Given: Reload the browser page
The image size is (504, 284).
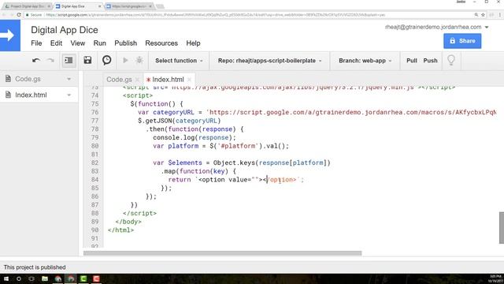Looking at the screenshot, I should coord(19,15).
